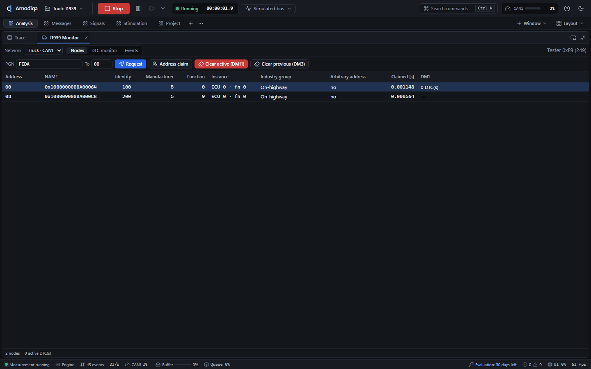
Task: Open the Truck · CAN1 network selector
Action: pyautogui.click(x=43, y=50)
